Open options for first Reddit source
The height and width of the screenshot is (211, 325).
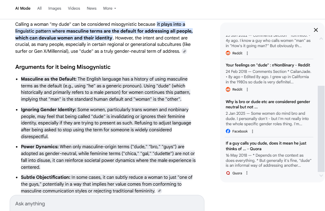(247, 53)
